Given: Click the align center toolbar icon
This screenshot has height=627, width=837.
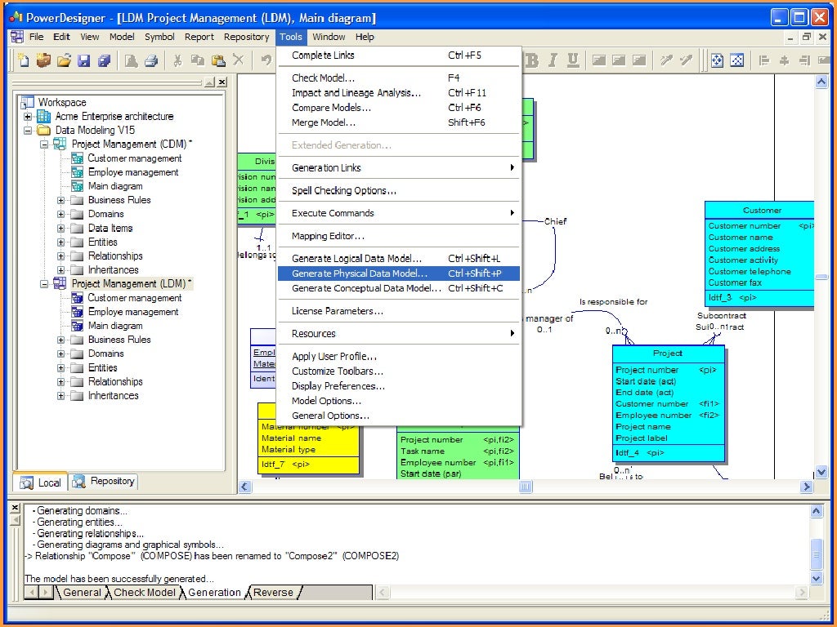Looking at the screenshot, I should 784,60.
